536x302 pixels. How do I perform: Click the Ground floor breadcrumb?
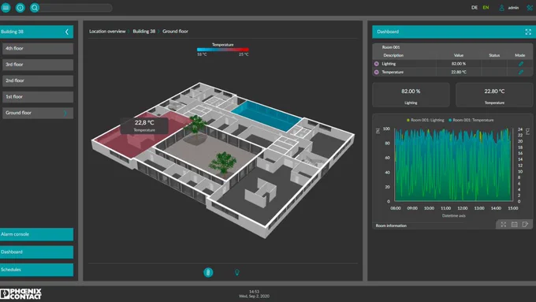point(175,31)
